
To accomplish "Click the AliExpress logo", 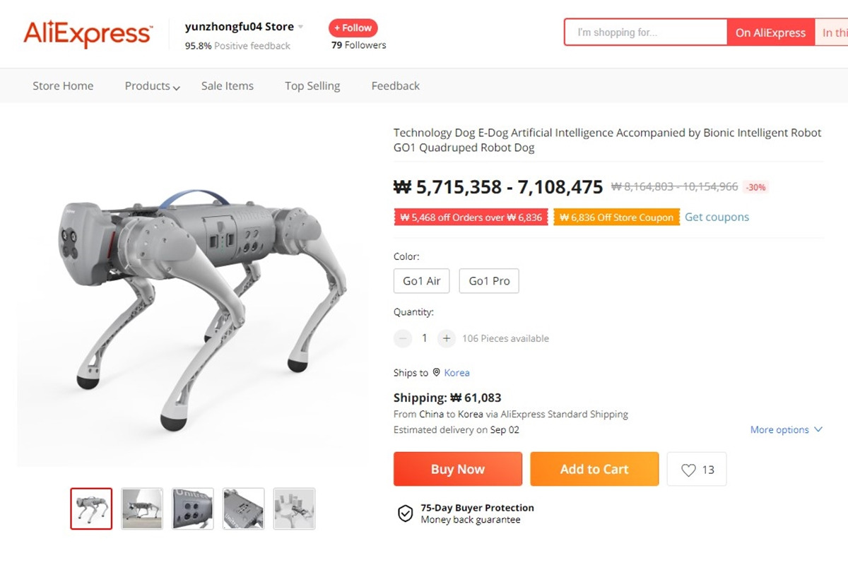I will [x=88, y=34].
